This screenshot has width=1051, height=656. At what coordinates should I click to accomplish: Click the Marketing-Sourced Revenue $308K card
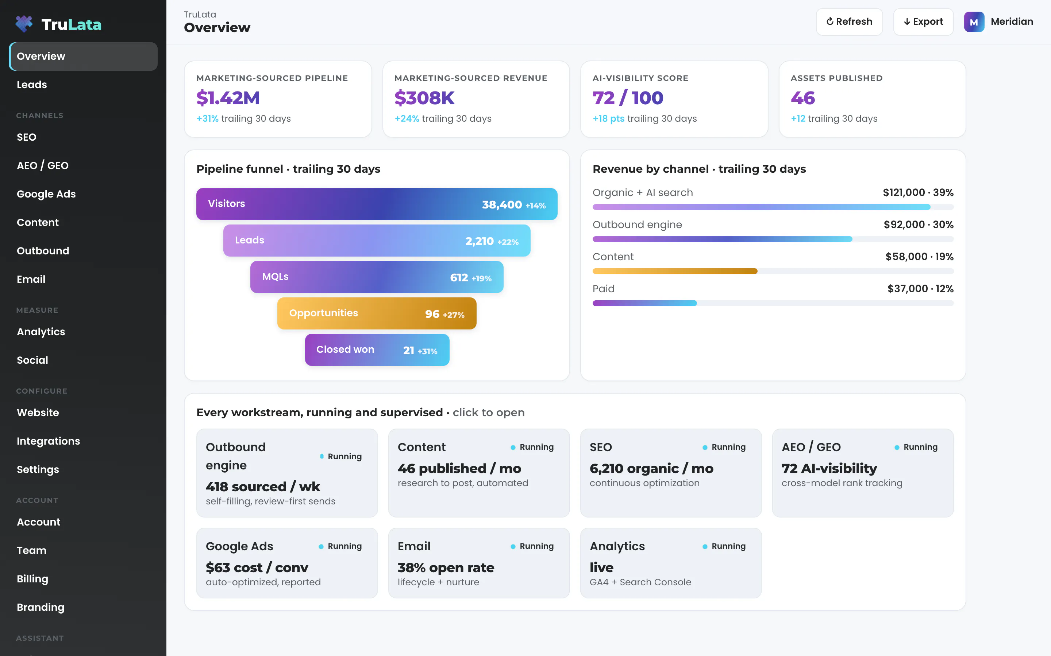[476, 99]
